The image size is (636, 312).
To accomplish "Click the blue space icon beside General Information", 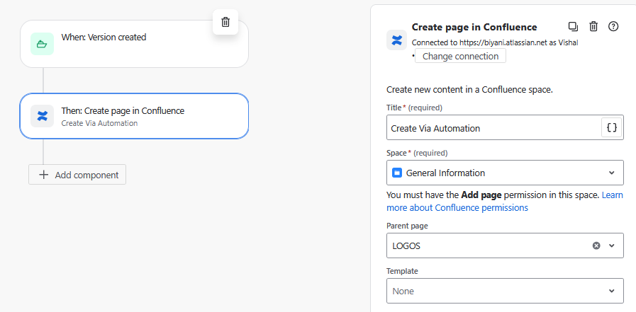I will click(397, 173).
